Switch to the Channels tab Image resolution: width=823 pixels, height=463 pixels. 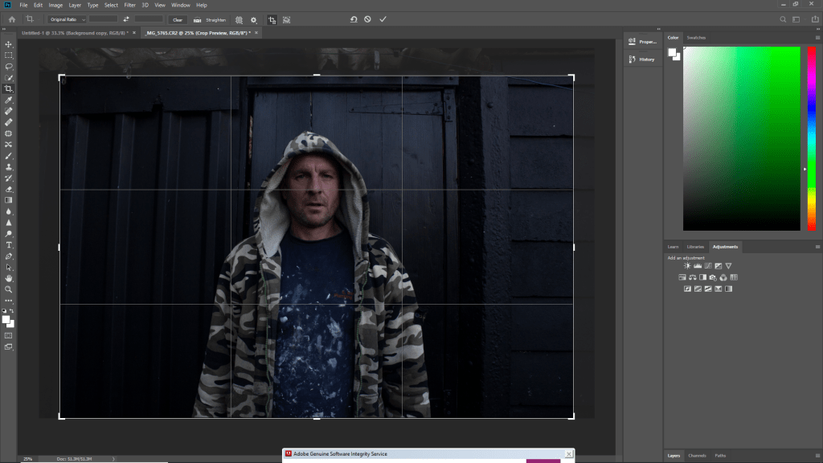coord(696,456)
